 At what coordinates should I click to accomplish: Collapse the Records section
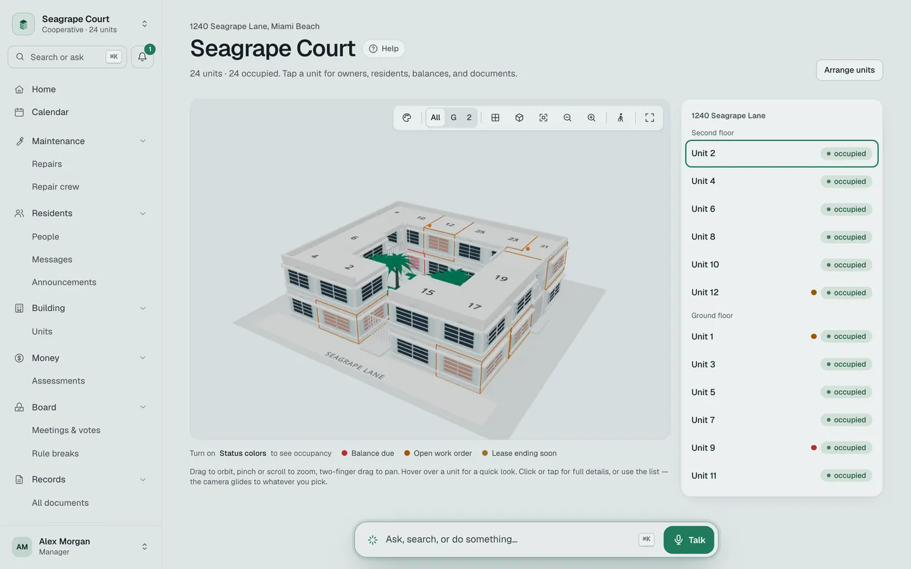(x=143, y=479)
